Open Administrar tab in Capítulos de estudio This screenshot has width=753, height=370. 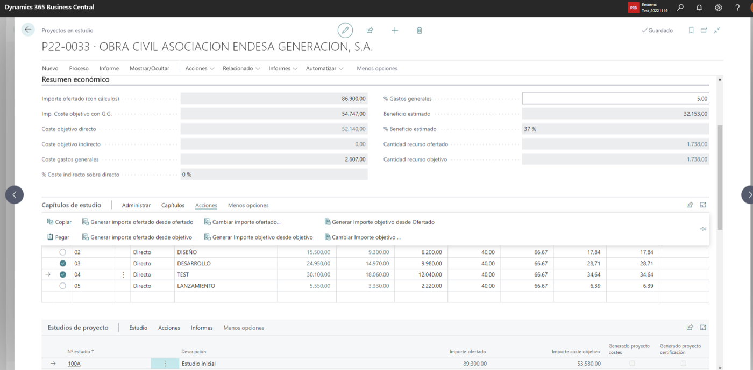coord(137,205)
